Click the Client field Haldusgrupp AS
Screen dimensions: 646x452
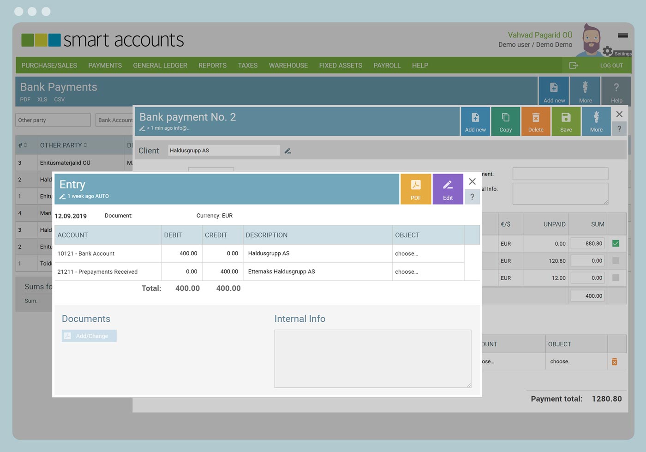click(x=224, y=151)
